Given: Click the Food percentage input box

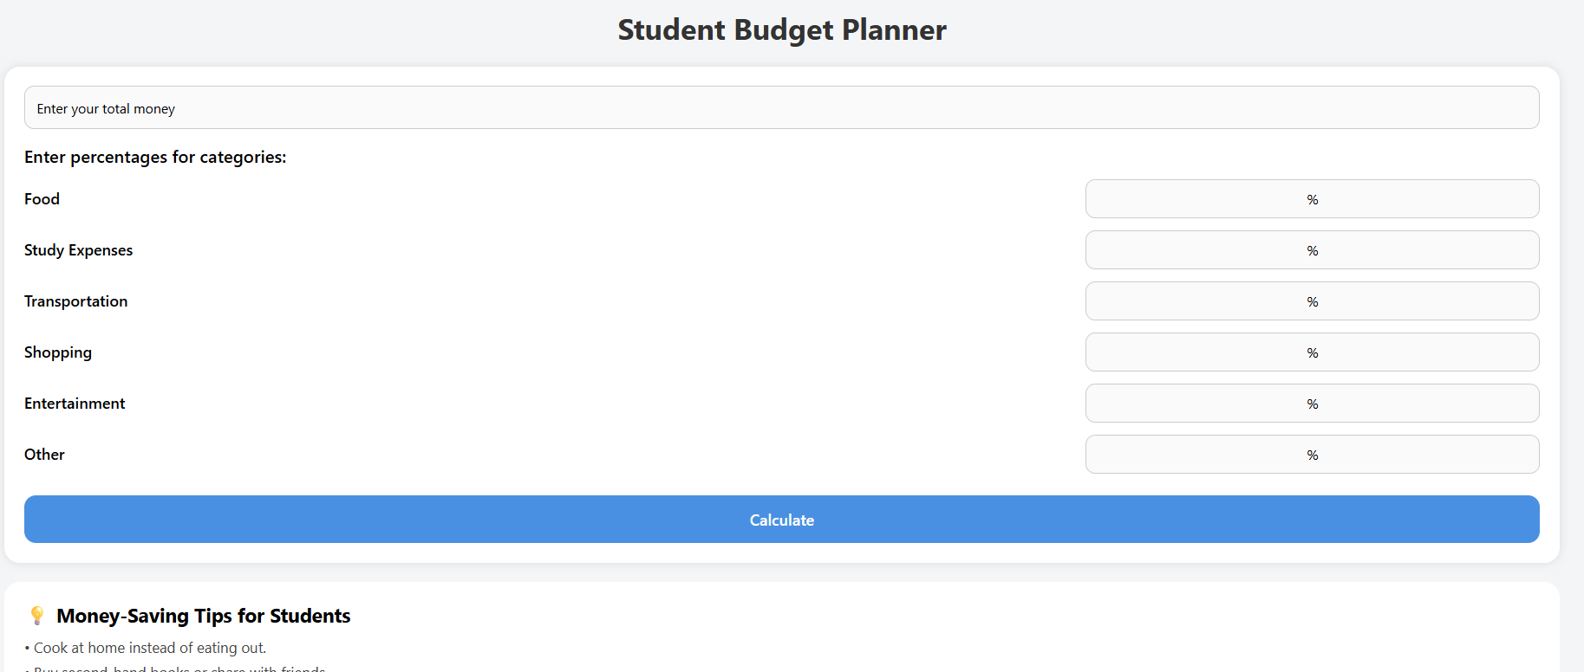Looking at the screenshot, I should [1311, 199].
